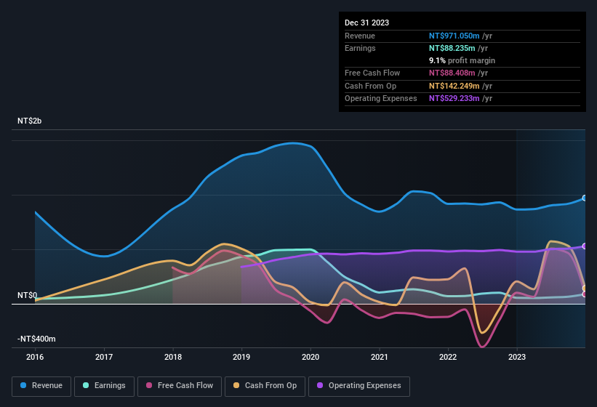Click the NT$88.235m earnings value

pyautogui.click(x=452, y=48)
